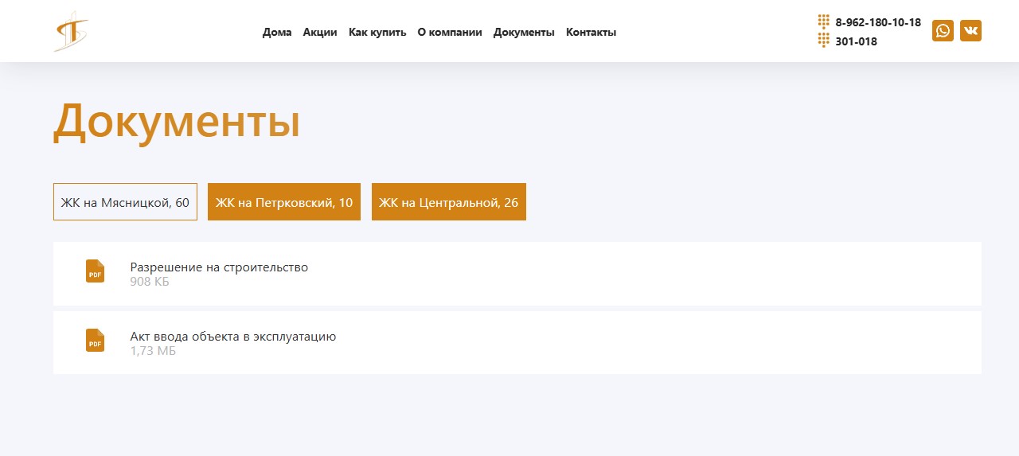This screenshot has height=456, width=1019.
Task: Select the ЖК на Мясницкой, 60 tab
Action: point(125,202)
